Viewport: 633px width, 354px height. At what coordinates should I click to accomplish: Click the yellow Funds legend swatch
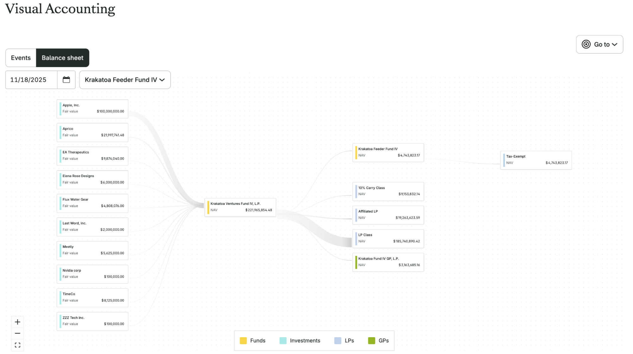(243, 341)
